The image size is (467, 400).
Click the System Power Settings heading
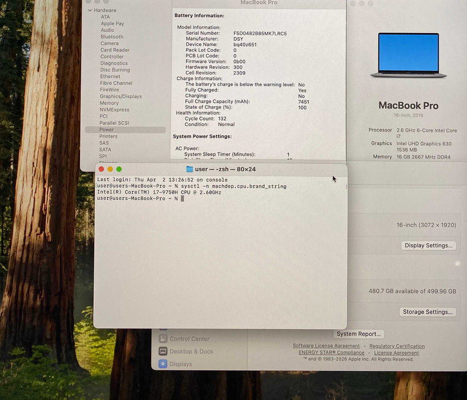click(x=202, y=136)
